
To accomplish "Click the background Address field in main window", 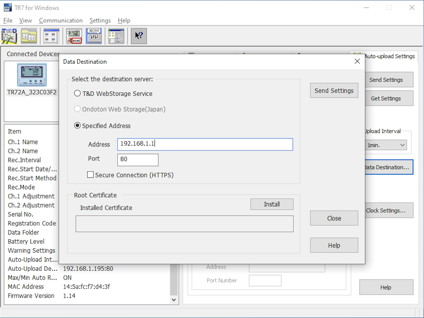I will click(x=287, y=268).
